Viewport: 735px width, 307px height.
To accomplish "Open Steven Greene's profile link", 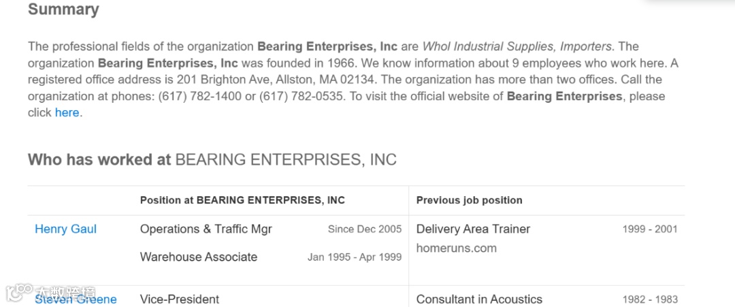I will (x=76, y=300).
